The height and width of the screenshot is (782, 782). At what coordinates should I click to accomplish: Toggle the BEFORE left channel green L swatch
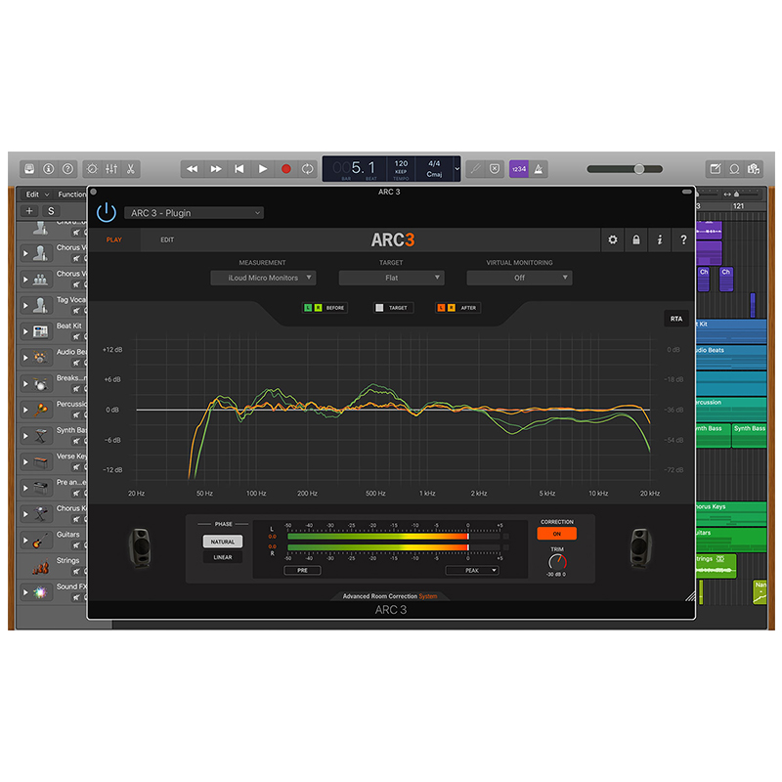(308, 308)
